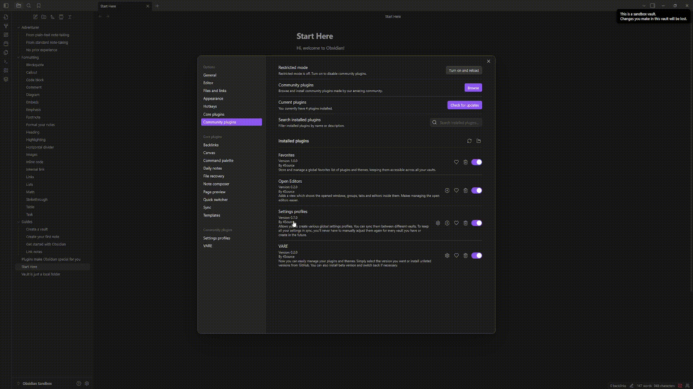
Task: Collapse the Guides folder
Action: [19, 222]
